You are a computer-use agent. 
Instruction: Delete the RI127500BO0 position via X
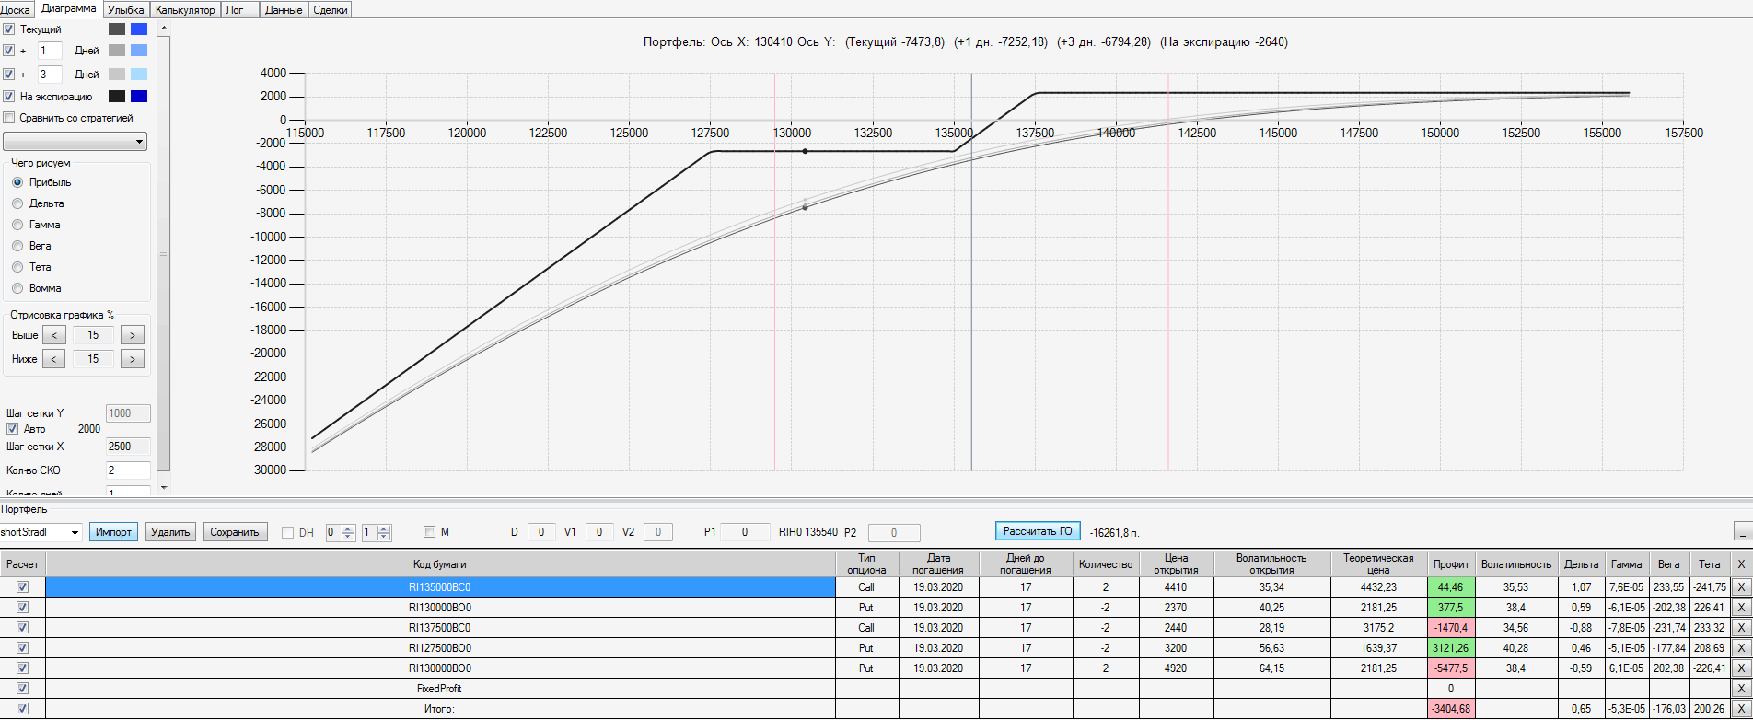(x=1741, y=648)
